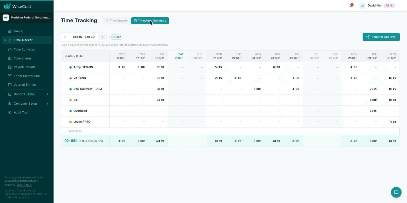
Task: Click the DK user avatar
Action: 362,6
